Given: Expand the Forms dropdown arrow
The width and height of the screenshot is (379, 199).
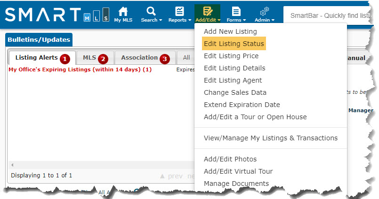Looking at the screenshot, I should coord(244,20).
